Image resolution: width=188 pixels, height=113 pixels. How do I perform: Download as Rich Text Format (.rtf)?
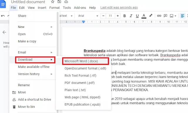click(83, 76)
